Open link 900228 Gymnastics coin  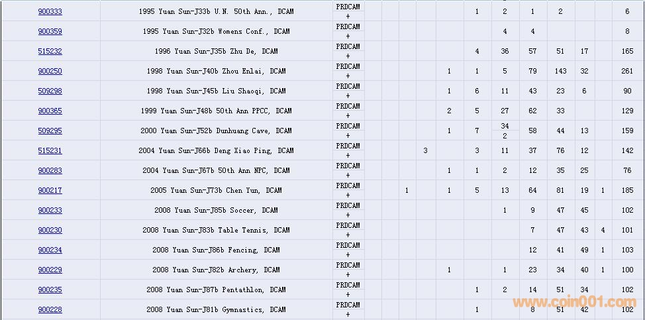[x=50, y=309]
